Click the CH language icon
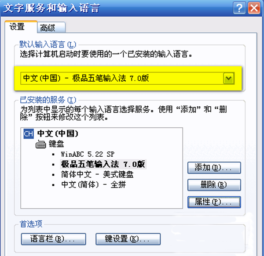264x256 pixels. [29, 134]
